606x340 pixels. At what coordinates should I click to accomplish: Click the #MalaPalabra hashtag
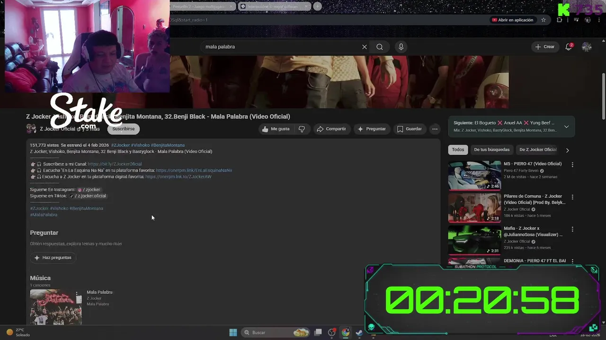[44, 215]
